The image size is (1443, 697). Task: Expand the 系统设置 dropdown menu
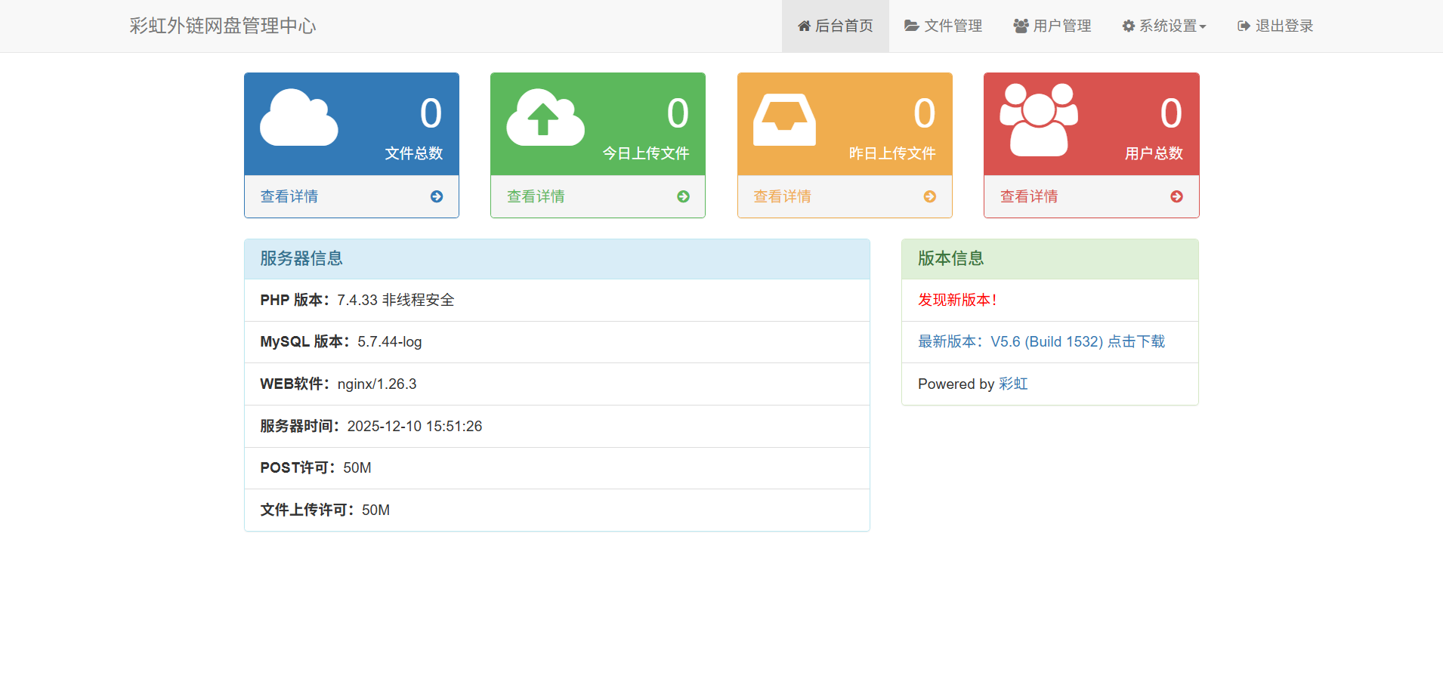[1163, 25]
